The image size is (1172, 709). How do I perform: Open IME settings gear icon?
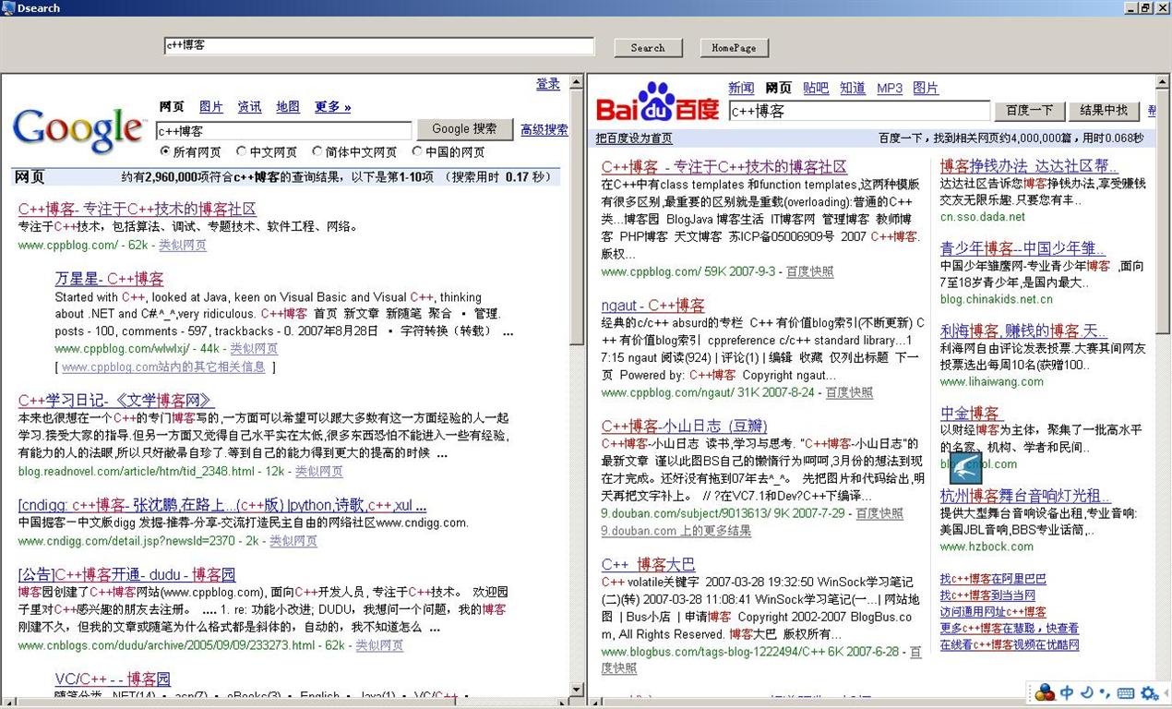click(x=1148, y=693)
